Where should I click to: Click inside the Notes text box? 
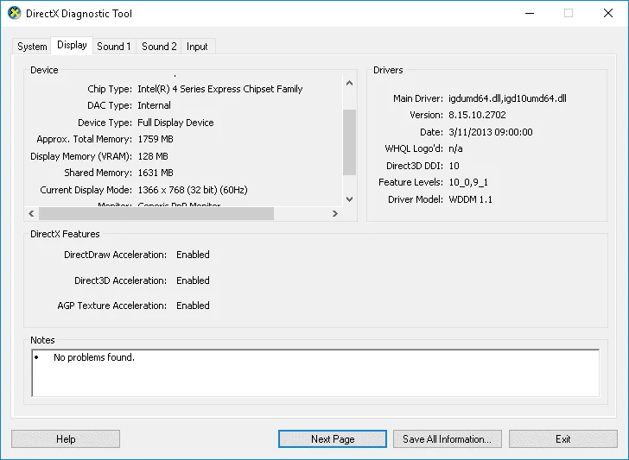click(315, 373)
